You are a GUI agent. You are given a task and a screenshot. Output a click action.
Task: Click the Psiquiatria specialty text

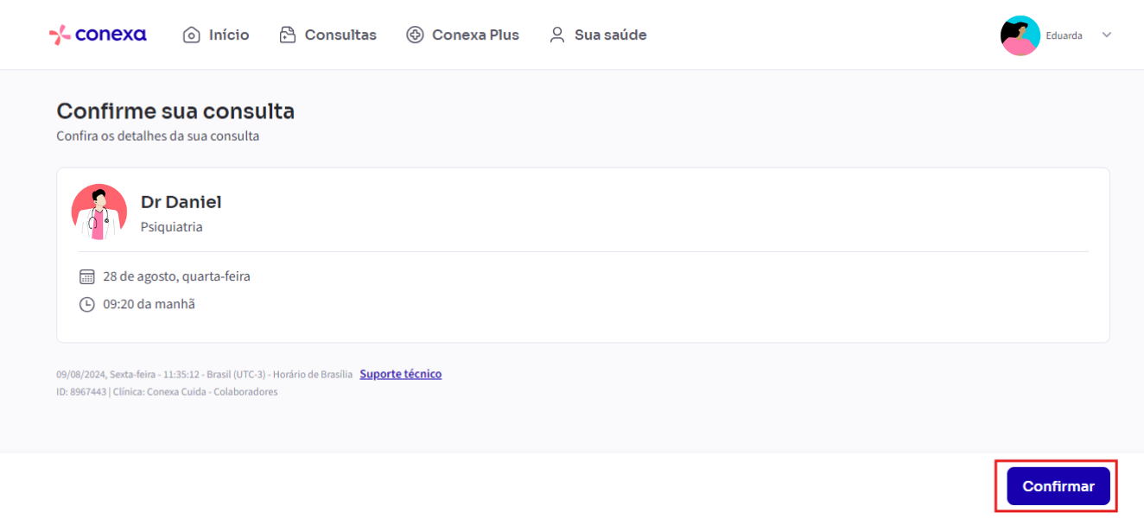tap(172, 227)
